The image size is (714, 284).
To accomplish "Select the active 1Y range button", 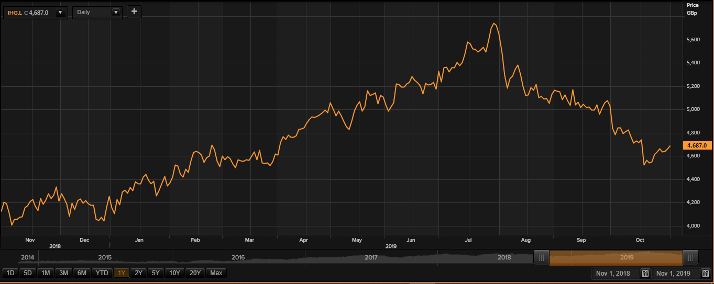I will 122,272.
